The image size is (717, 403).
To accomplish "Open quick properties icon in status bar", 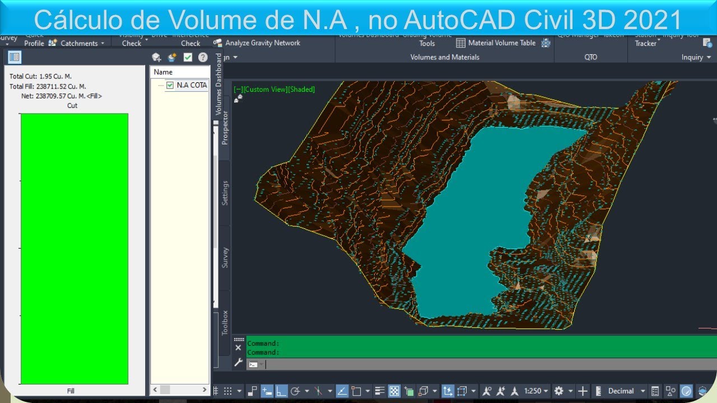I will coord(655,391).
